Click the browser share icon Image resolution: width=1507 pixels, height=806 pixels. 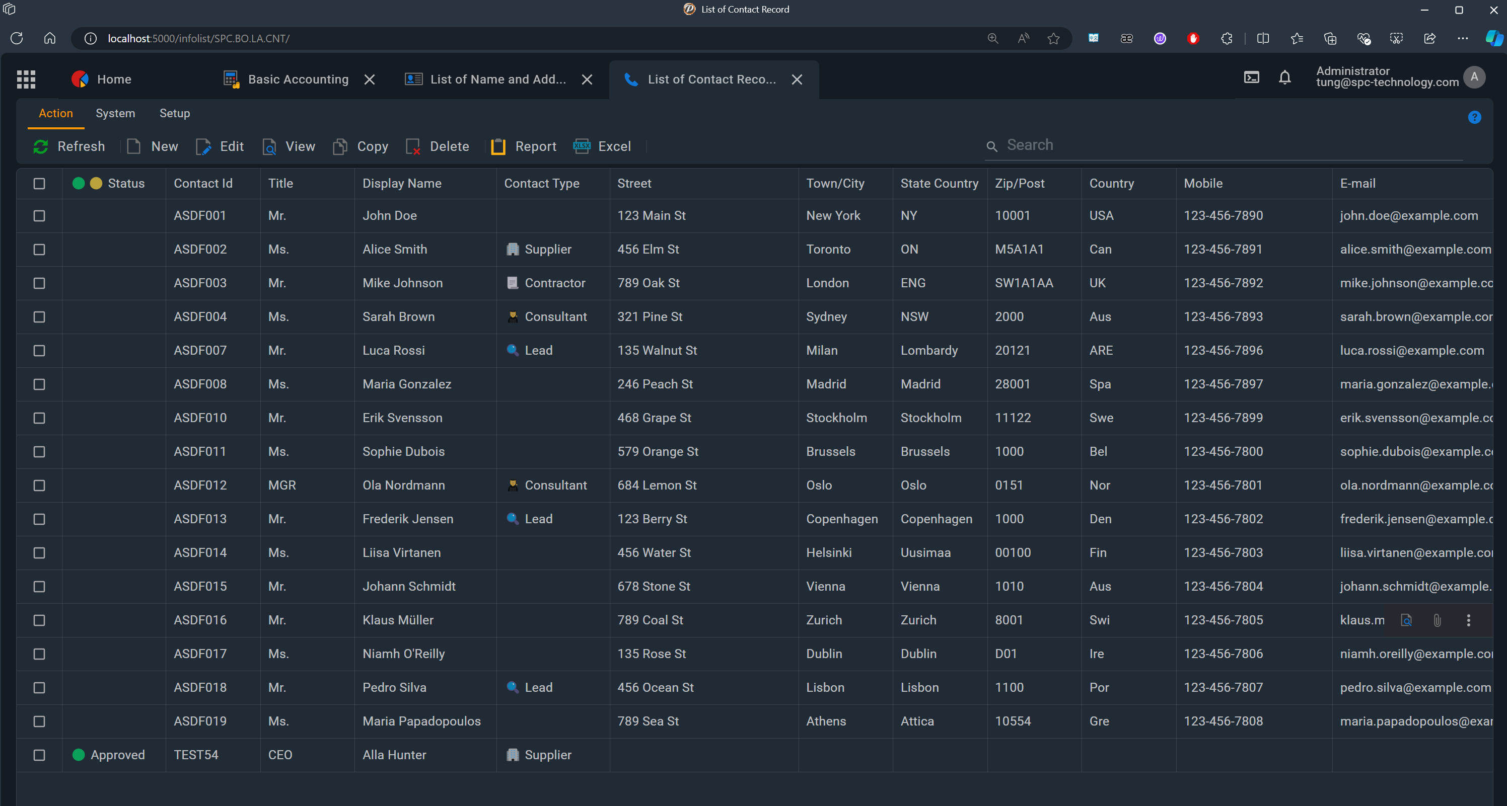1430,39
